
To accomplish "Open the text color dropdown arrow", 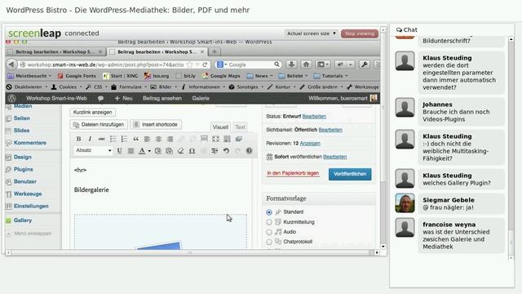I will click(x=149, y=151).
